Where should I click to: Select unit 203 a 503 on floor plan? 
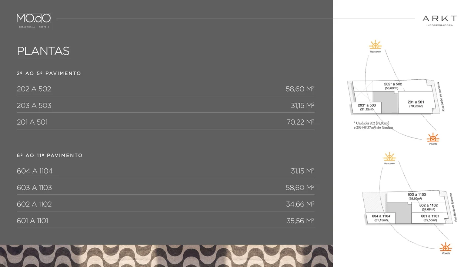point(367,108)
